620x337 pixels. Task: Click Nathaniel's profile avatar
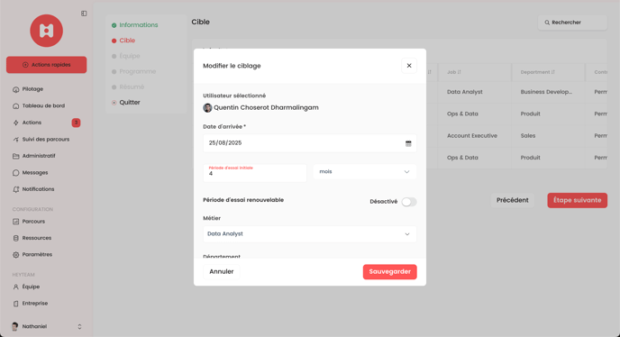pos(15,326)
